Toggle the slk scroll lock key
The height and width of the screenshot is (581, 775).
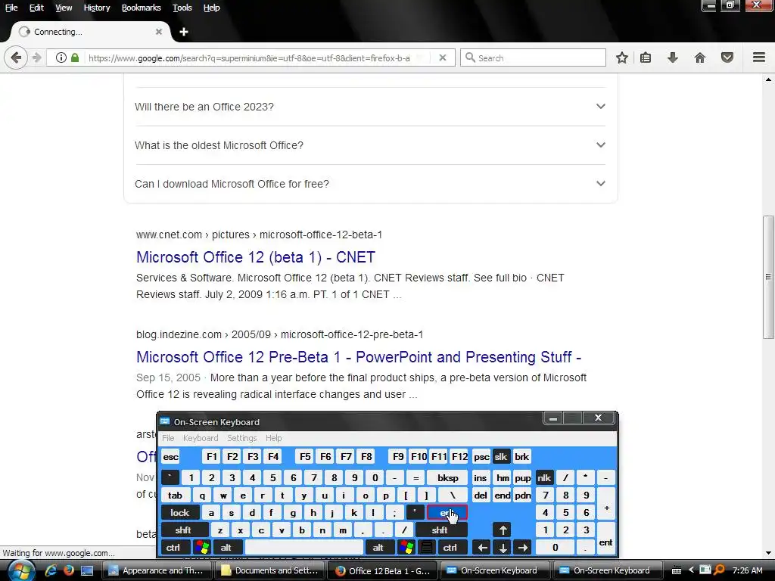click(501, 456)
